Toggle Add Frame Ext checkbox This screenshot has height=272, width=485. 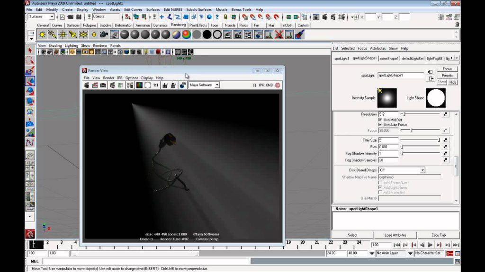[380, 192]
